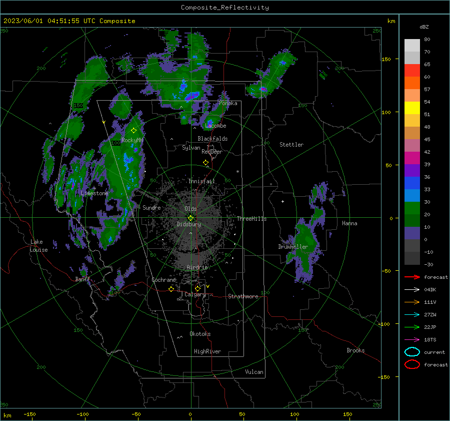This screenshot has height=421, width=450.
Task: Click the red forecast arrow in legend
Action: pos(412,277)
